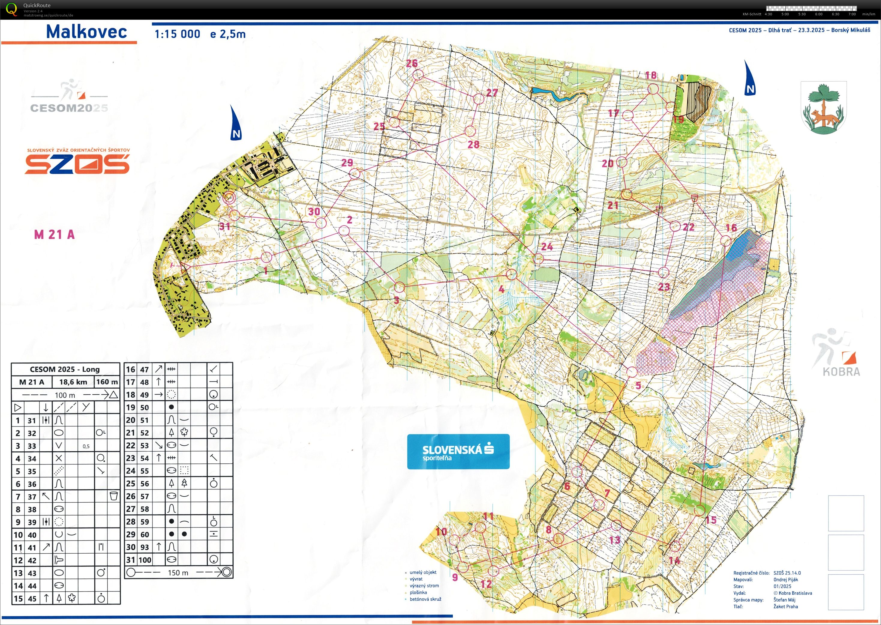Click the 160 m climb cell
Image resolution: width=881 pixels, height=625 pixels.
pyautogui.click(x=107, y=382)
